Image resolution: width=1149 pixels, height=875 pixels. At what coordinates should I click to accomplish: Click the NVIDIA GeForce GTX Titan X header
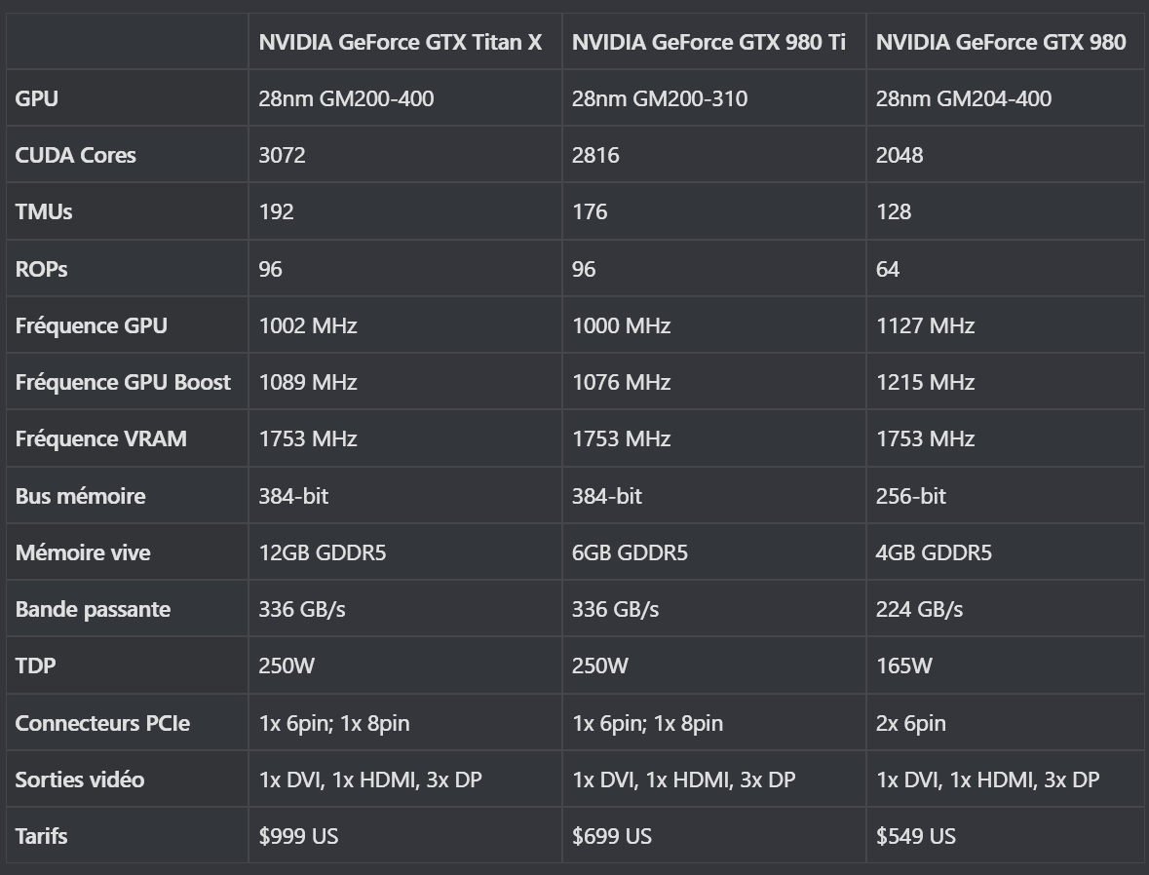401,43
